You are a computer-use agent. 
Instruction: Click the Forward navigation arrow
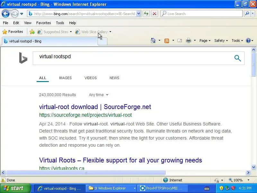pyautogui.click(x=14, y=14)
